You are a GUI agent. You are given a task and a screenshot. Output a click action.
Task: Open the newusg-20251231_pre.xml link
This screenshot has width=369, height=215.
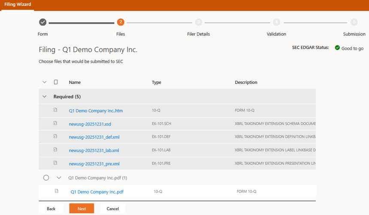click(94, 164)
